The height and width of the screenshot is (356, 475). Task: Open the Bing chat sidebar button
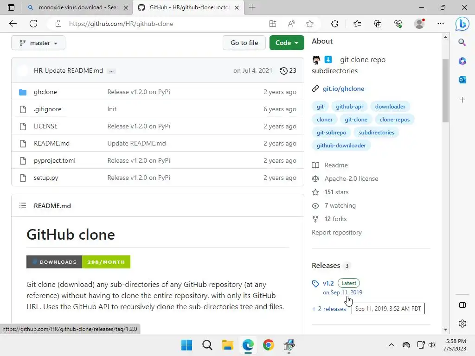(462, 24)
